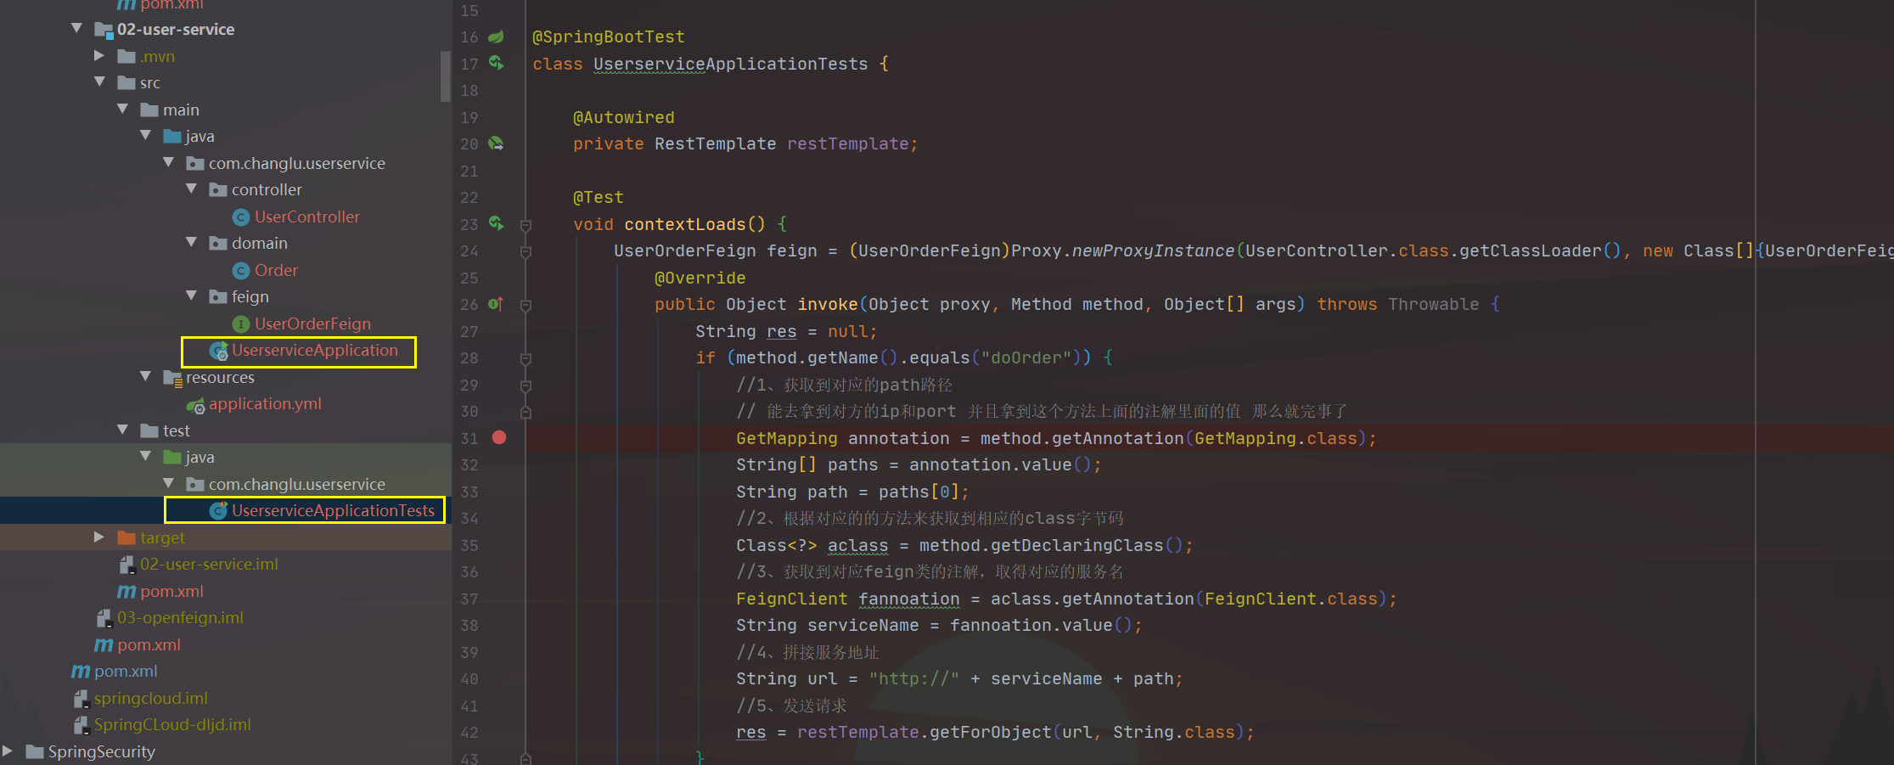Click the @Override annotation on line 25

tap(700, 278)
